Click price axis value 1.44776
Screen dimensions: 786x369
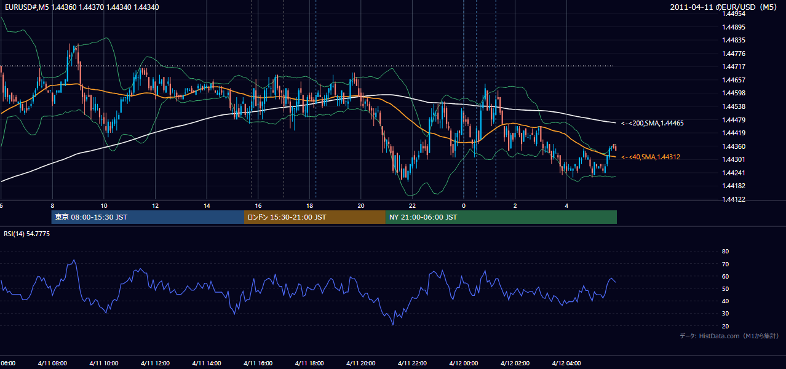(x=734, y=54)
